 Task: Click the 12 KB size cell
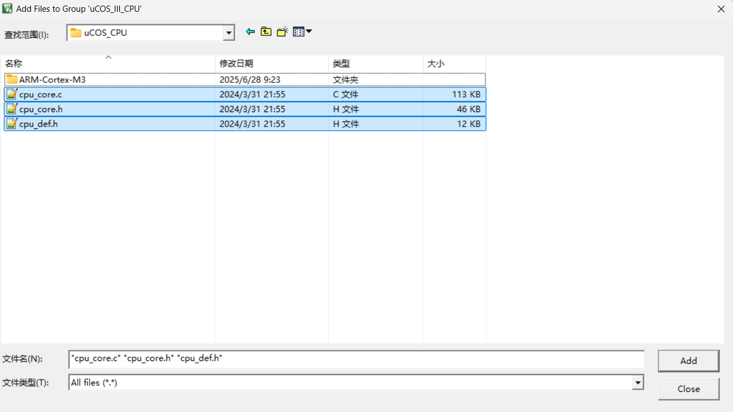point(468,123)
